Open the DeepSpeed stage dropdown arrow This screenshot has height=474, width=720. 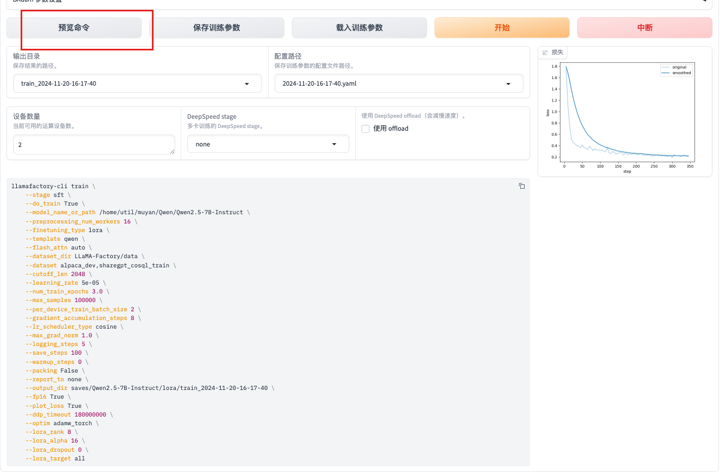click(334, 144)
